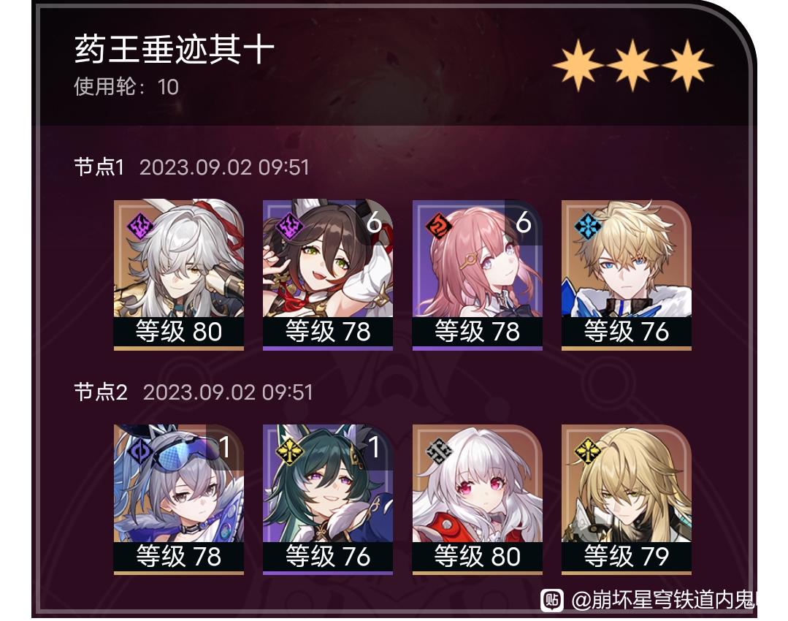Click eidolon number 6 badge on brunette character
788x621 pixels.
point(374,222)
